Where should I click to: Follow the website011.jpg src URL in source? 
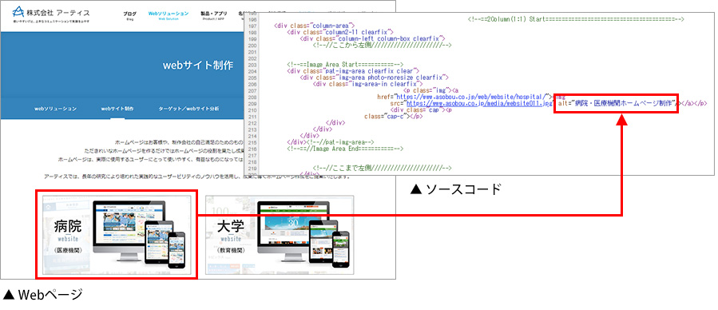pyautogui.click(x=480, y=104)
